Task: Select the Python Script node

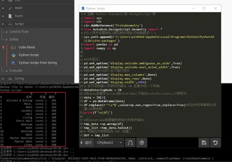Action: pos(29,55)
